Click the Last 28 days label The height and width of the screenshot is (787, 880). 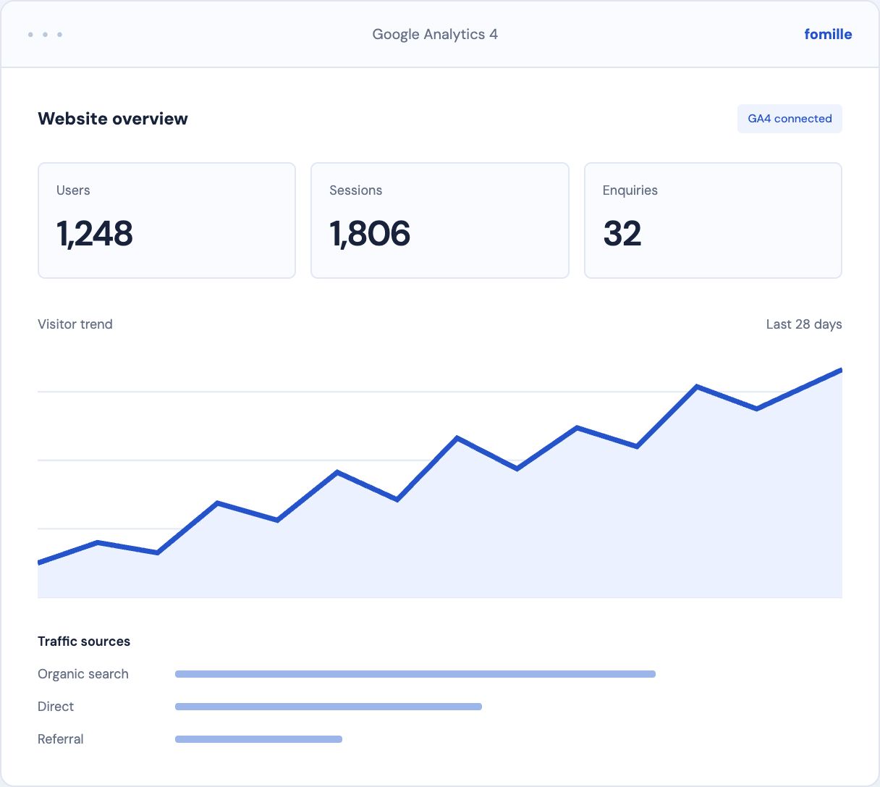[804, 324]
